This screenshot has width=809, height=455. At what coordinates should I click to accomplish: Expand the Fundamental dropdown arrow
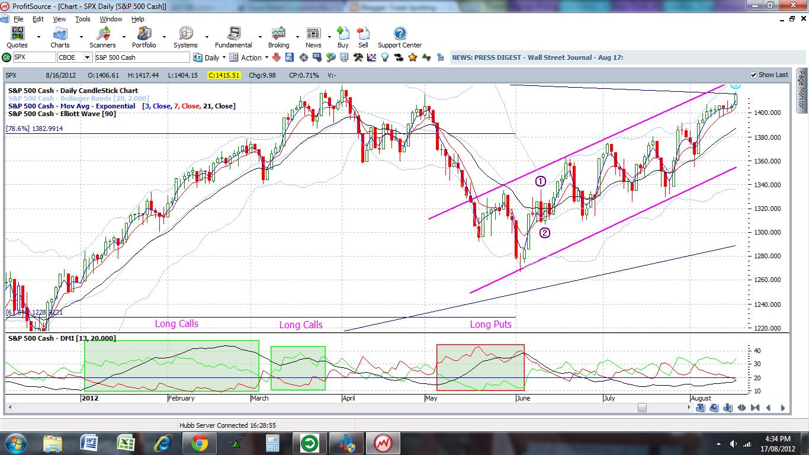click(259, 37)
